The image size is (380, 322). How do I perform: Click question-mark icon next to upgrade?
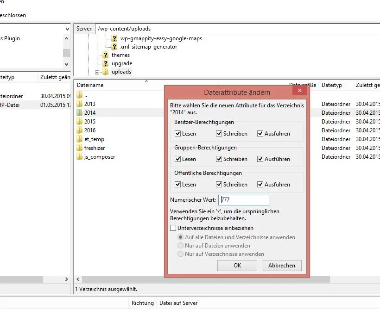pyautogui.click(x=105, y=63)
